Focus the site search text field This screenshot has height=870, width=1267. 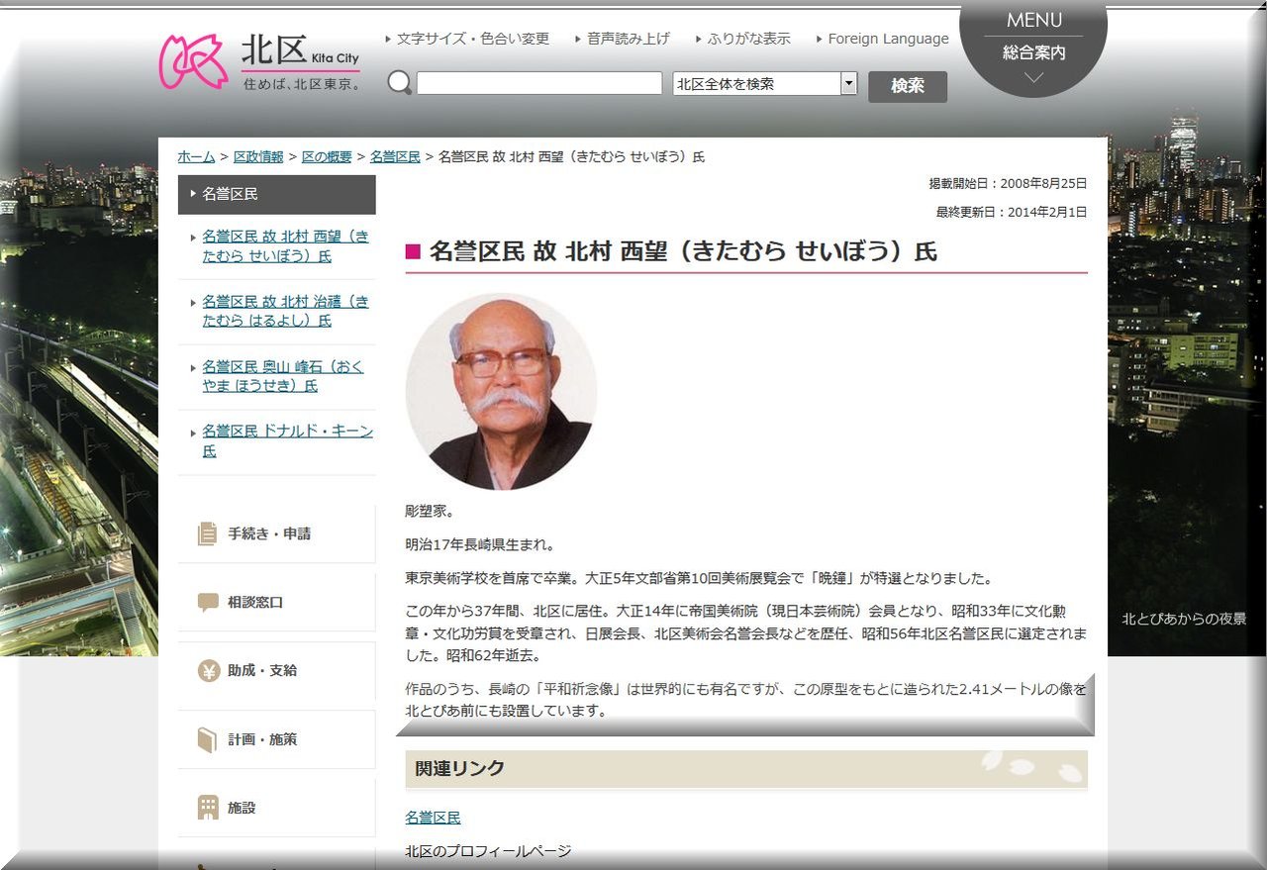(x=539, y=83)
